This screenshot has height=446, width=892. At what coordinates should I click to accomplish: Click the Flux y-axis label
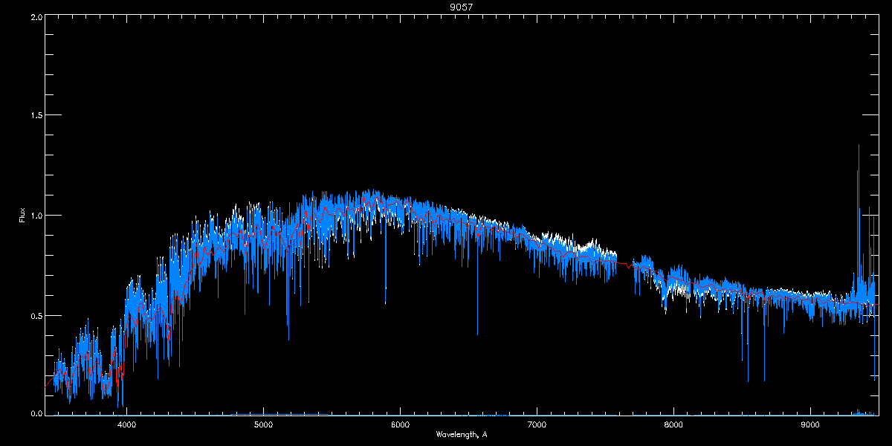pyautogui.click(x=22, y=215)
